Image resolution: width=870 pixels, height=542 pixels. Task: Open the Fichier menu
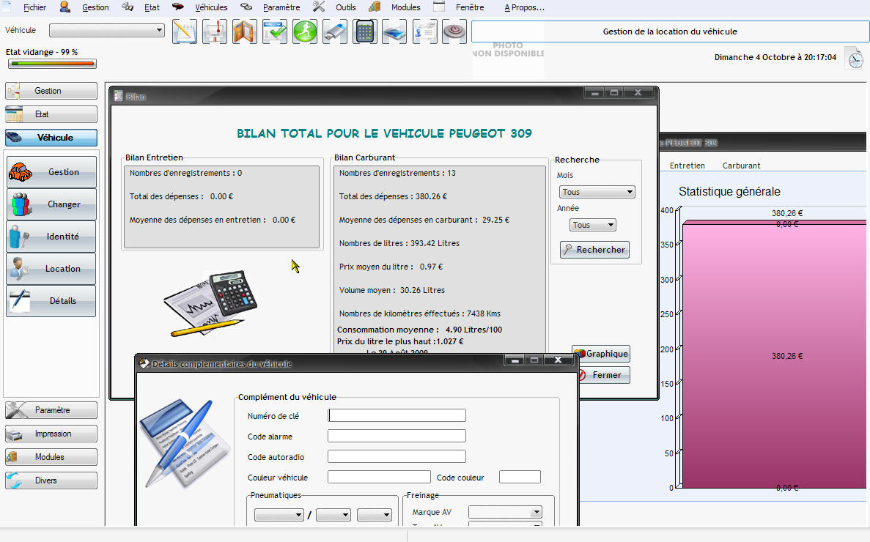tap(33, 7)
